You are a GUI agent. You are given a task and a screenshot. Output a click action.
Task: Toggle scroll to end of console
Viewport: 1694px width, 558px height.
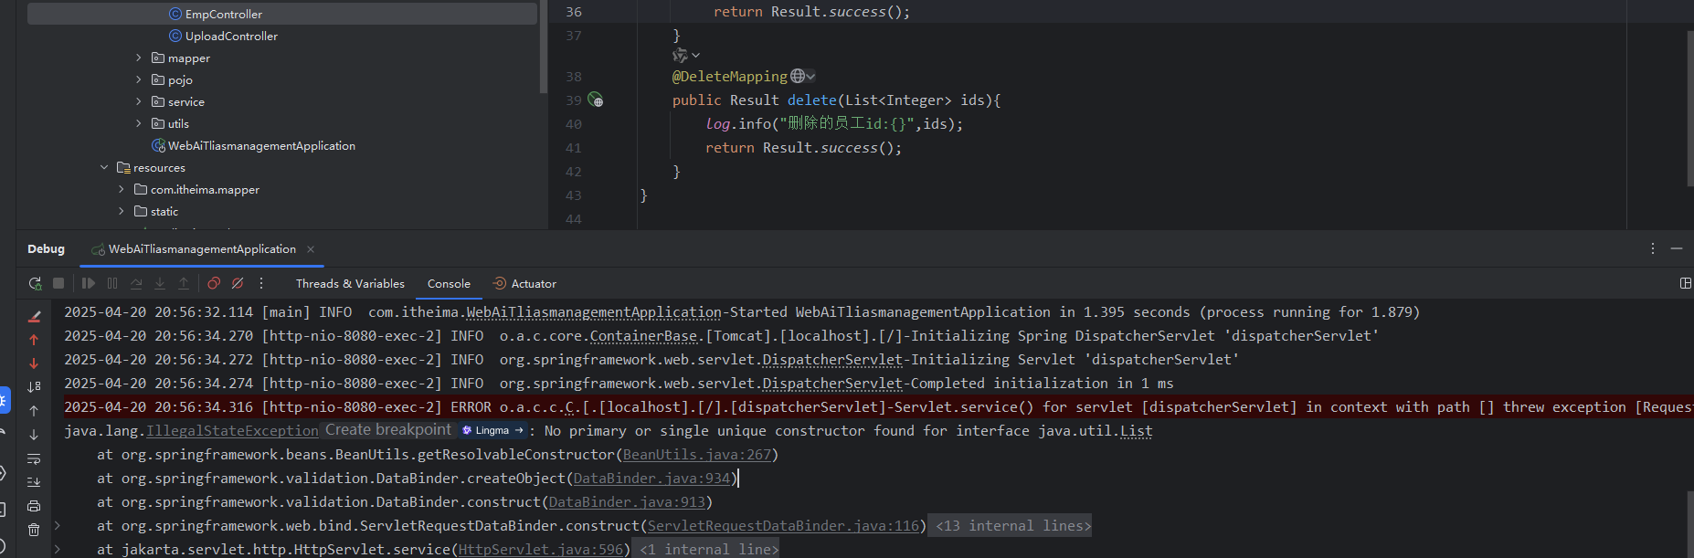click(34, 482)
